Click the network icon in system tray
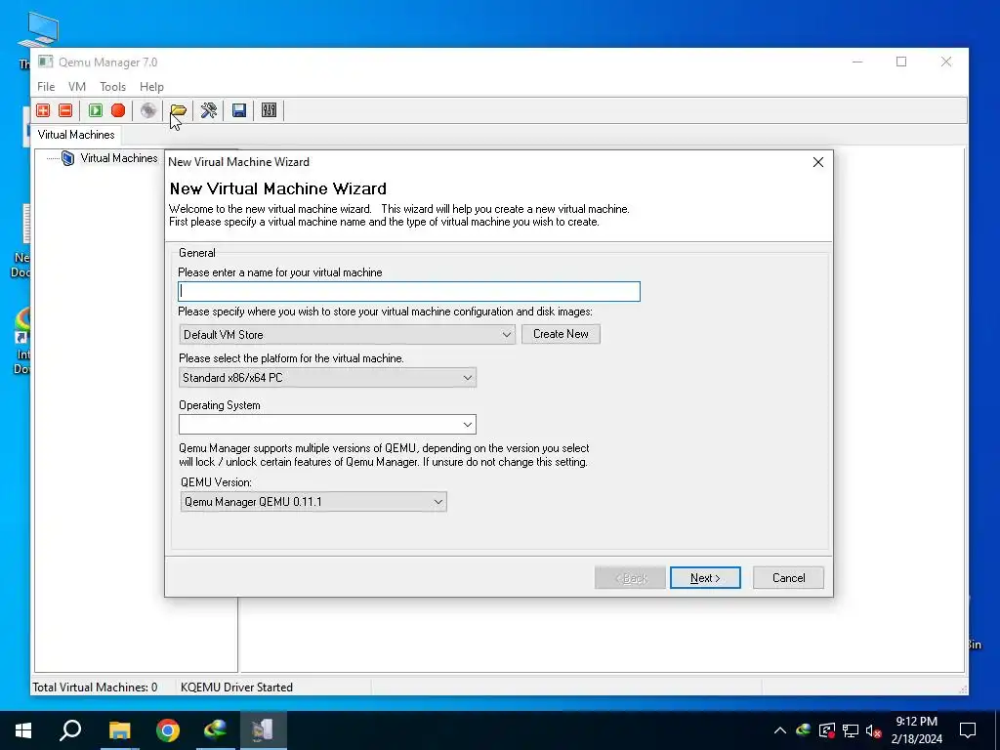 click(x=851, y=730)
